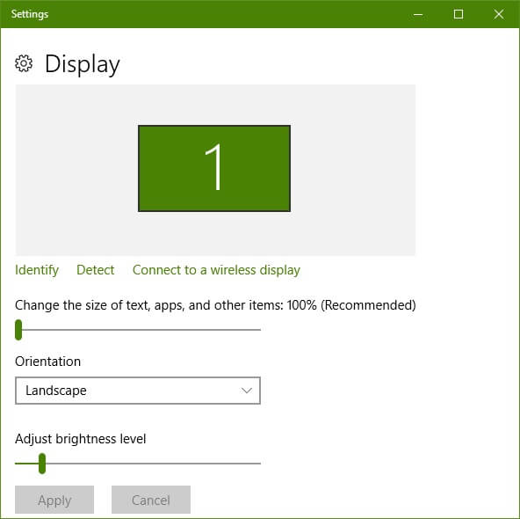
Task: Click the Detect link
Action: click(x=96, y=270)
